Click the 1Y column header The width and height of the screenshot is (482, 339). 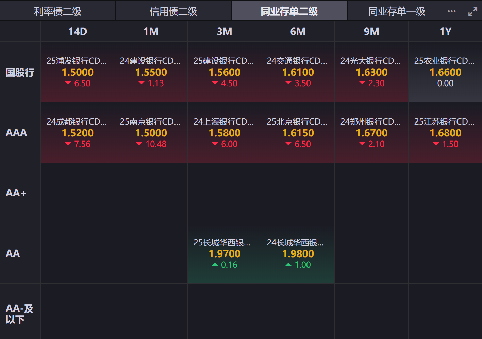pyautogui.click(x=445, y=32)
